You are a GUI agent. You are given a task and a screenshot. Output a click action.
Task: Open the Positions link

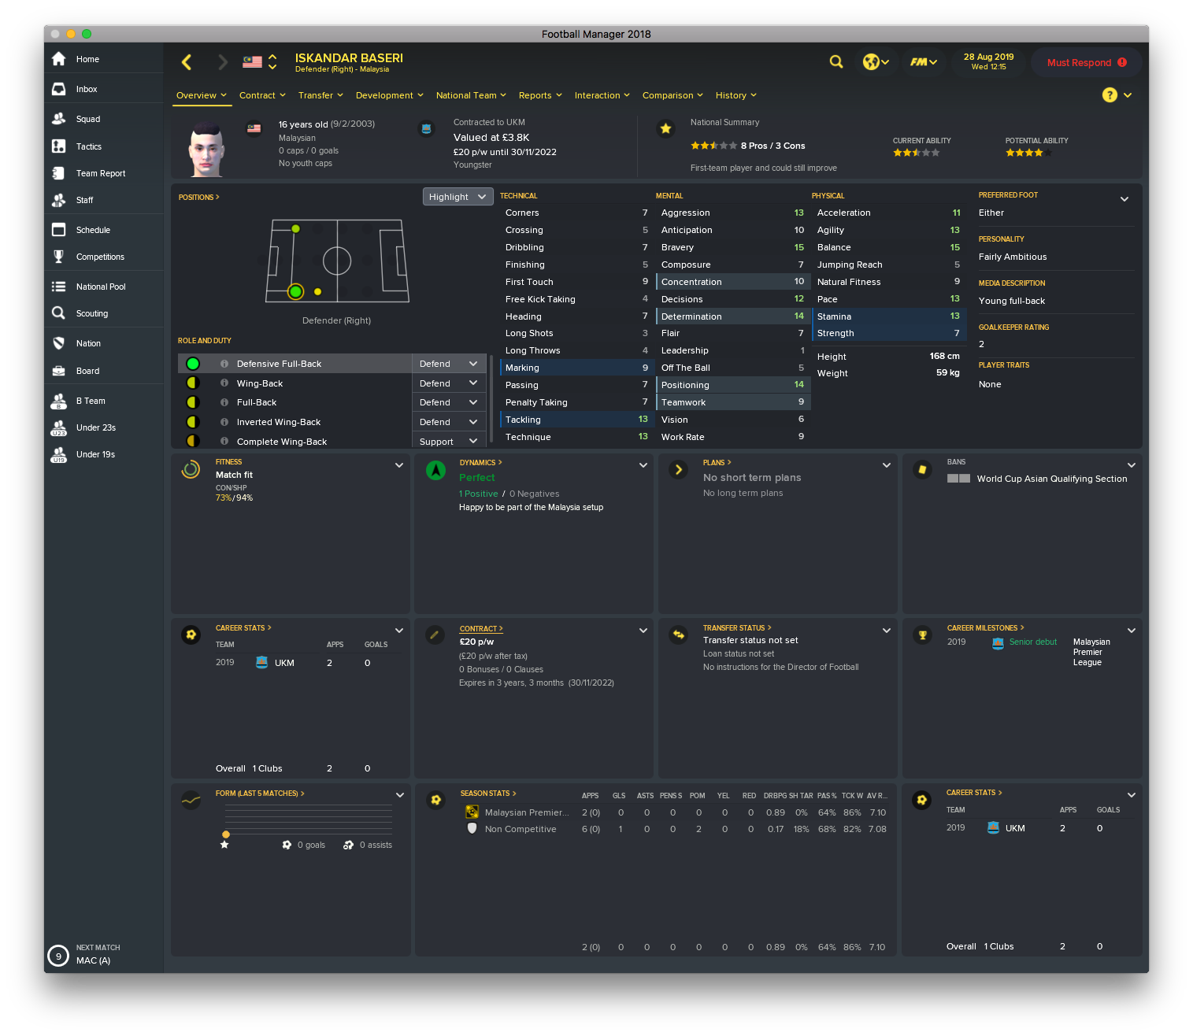point(199,198)
